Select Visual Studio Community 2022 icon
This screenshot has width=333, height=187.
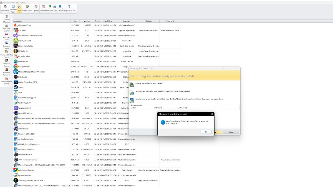16,35
